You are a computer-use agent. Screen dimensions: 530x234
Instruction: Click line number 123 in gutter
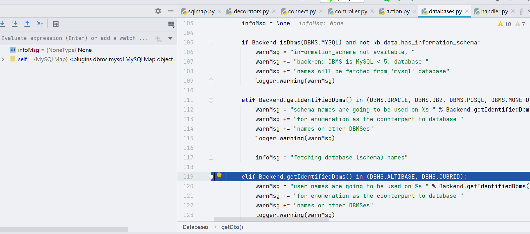(x=188, y=215)
